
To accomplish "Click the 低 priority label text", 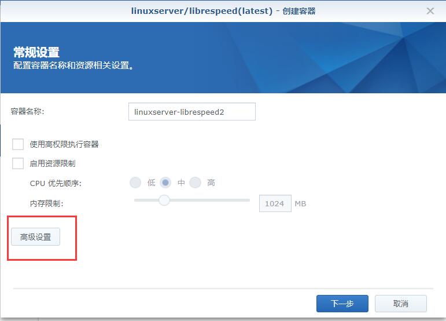I will (x=152, y=183).
